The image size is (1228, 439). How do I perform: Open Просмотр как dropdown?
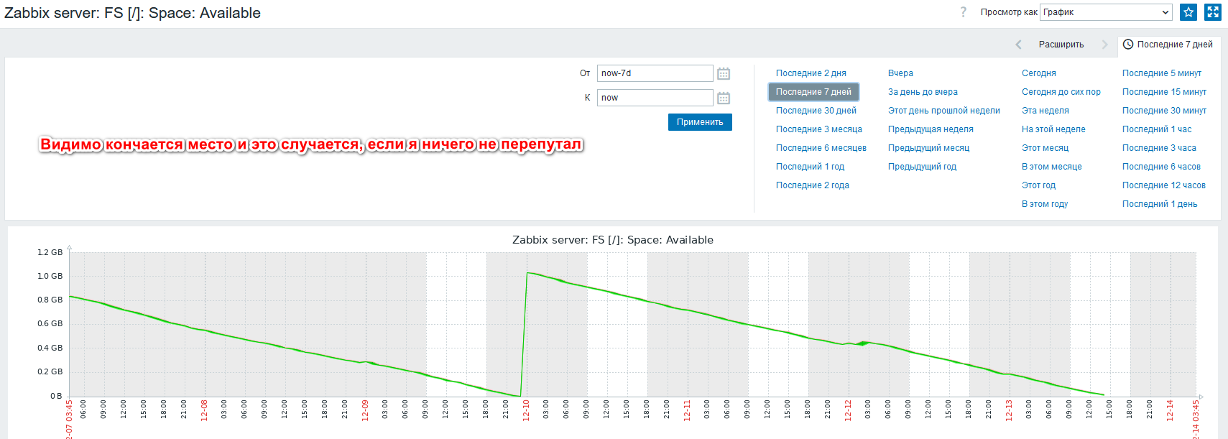tap(1106, 12)
